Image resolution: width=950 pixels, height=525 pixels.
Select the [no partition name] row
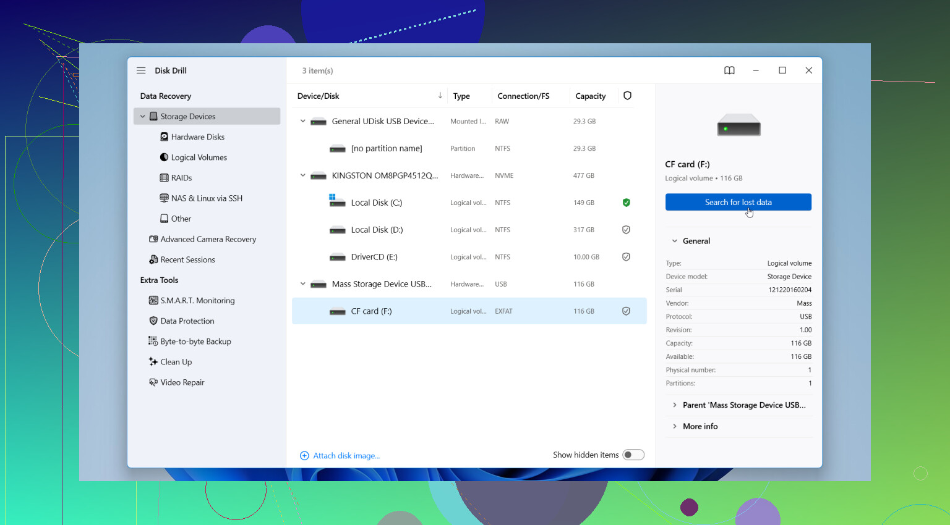pos(469,148)
